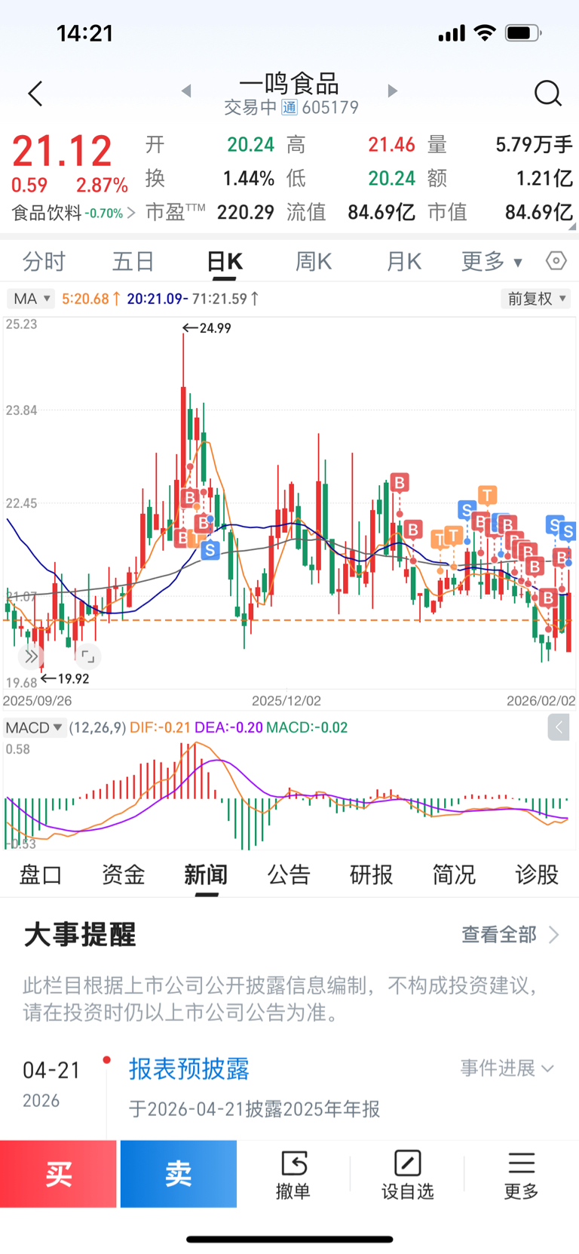Switch to the 周K chart tab
The width and height of the screenshot is (579, 1254).
click(x=314, y=261)
